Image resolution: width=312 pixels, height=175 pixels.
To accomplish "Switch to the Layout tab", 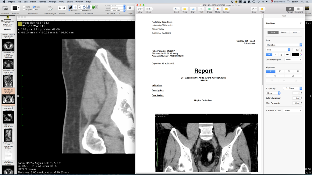I will coord(284,32).
